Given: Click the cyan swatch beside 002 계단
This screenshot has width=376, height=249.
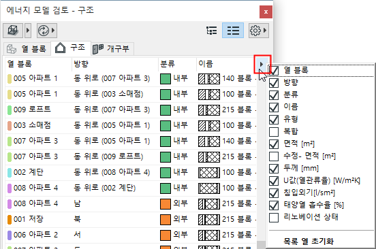Looking at the screenshot, I should [10, 172].
